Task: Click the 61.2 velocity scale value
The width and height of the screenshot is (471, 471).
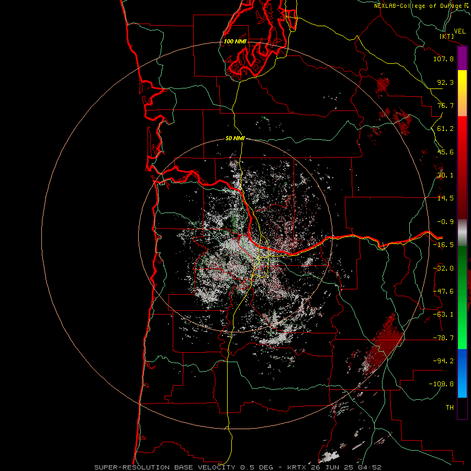Action: tap(445, 129)
